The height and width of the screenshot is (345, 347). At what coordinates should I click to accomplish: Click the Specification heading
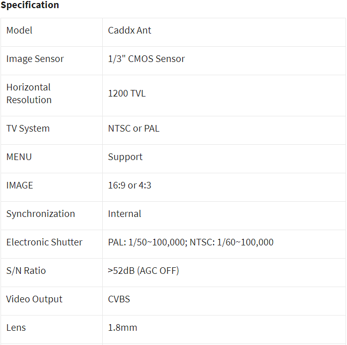point(30,5)
